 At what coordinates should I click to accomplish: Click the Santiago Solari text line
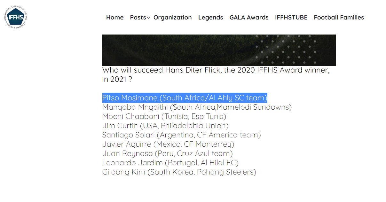pyautogui.click(x=181, y=135)
